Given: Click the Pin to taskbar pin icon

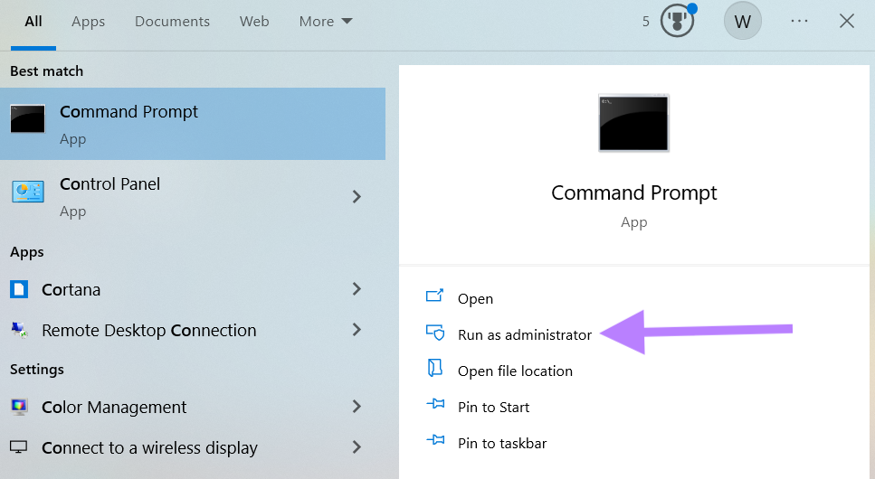Looking at the screenshot, I should pos(435,440).
